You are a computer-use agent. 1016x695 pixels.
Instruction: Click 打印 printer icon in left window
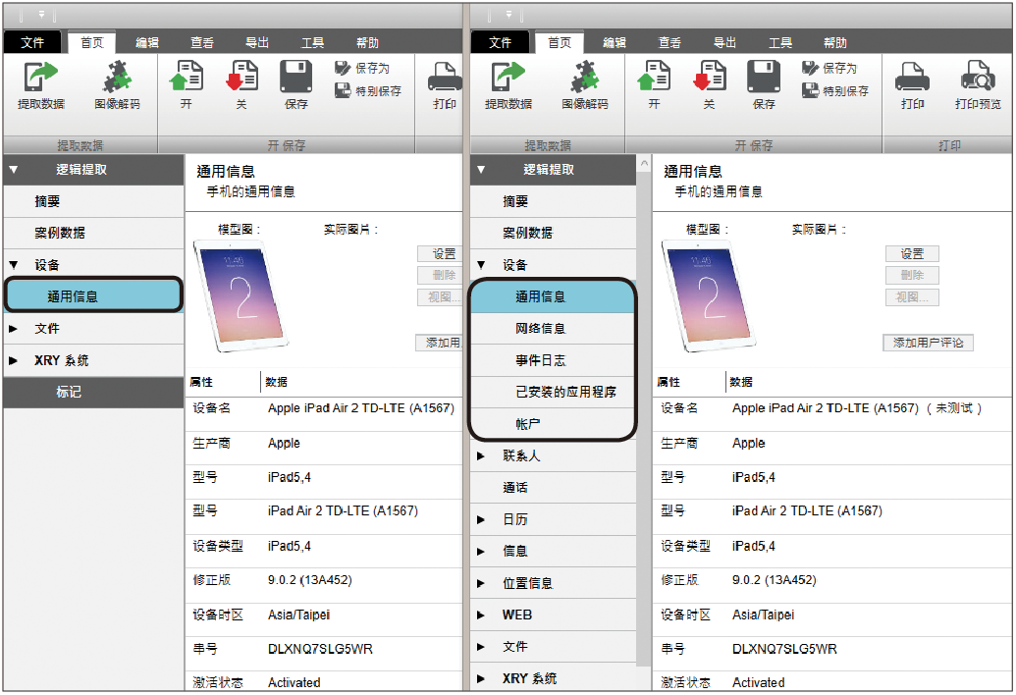point(445,77)
